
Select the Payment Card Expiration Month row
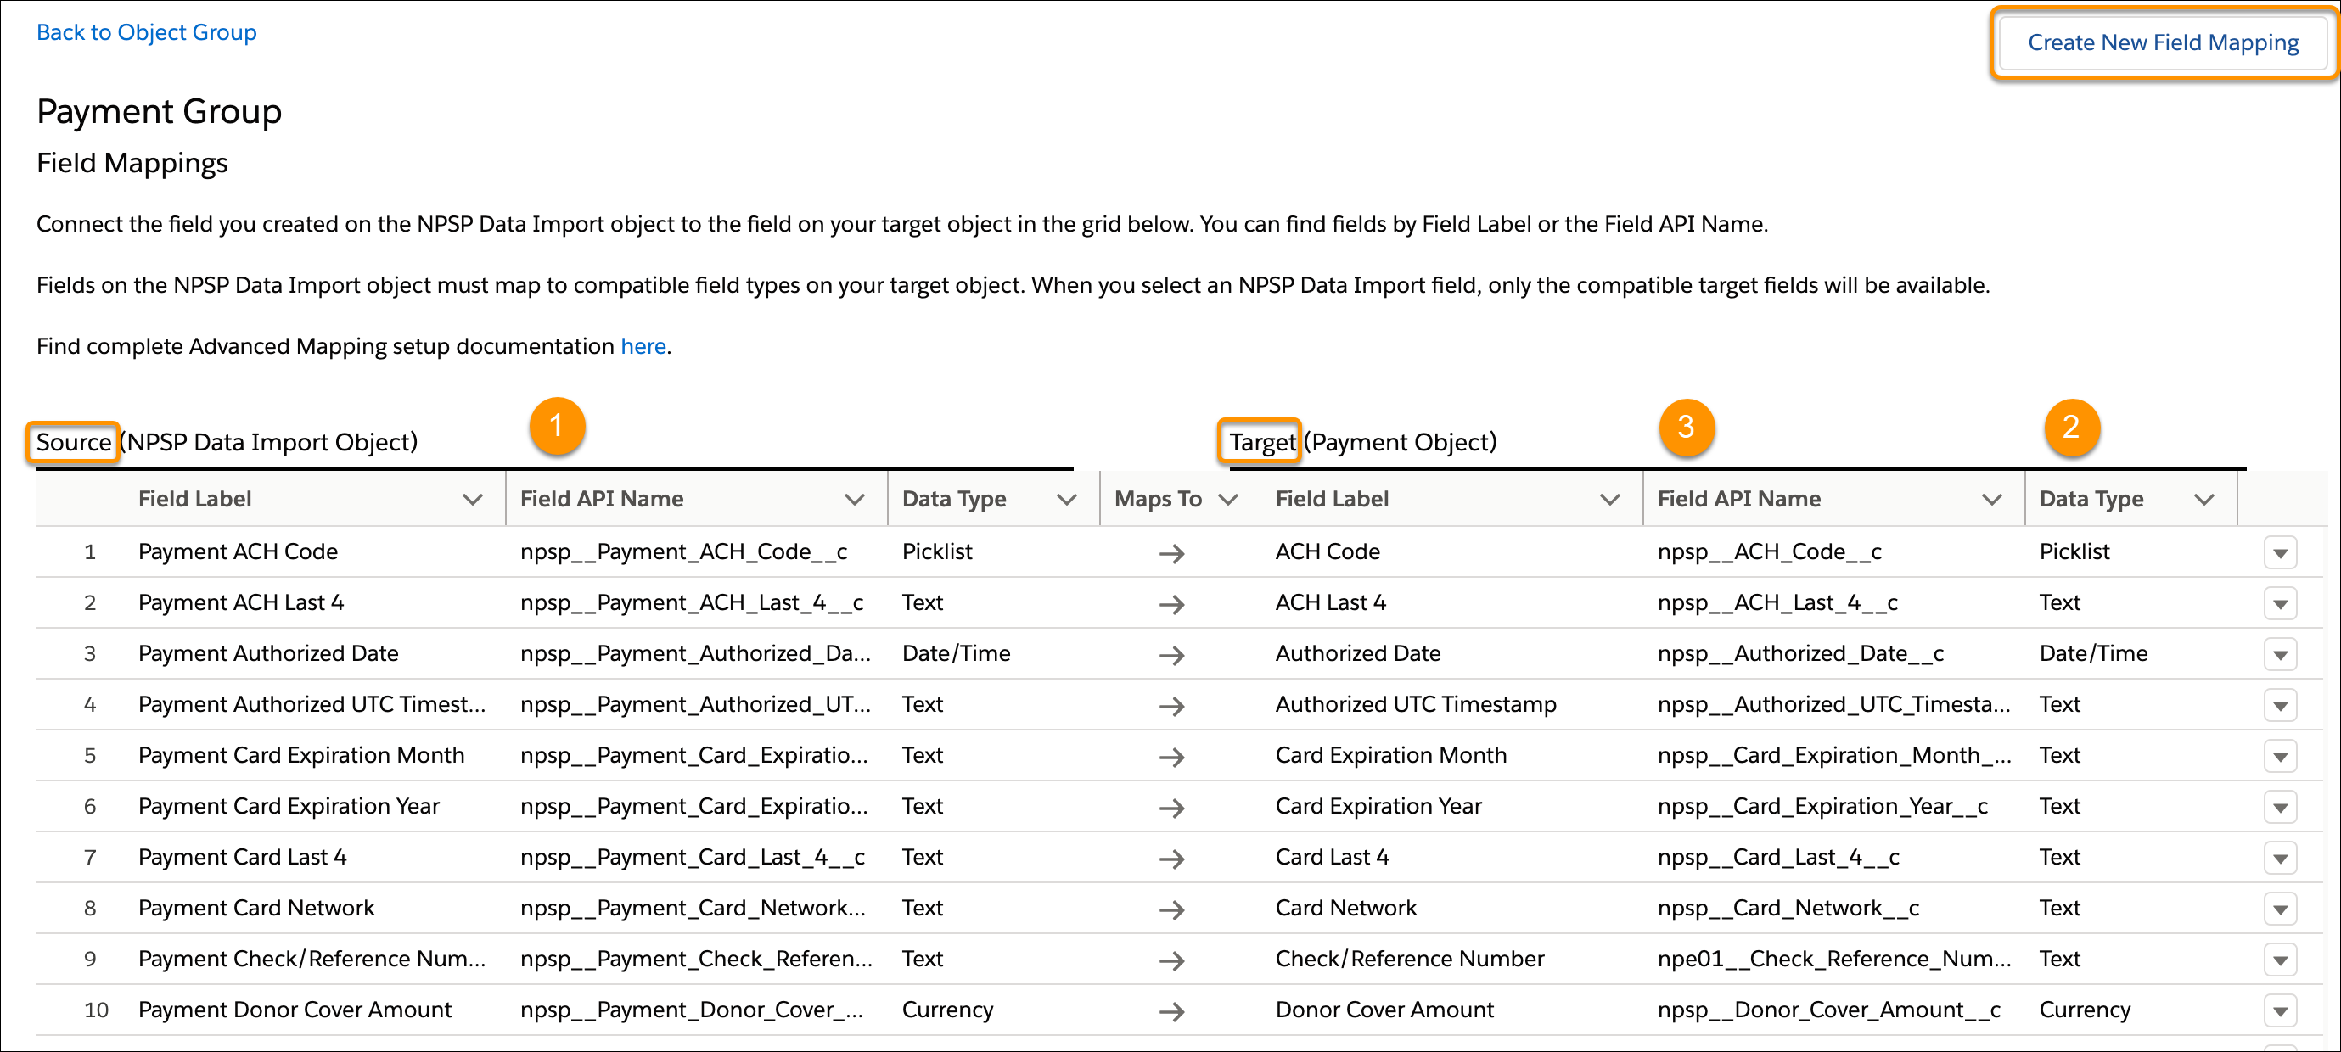pos(301,755)
